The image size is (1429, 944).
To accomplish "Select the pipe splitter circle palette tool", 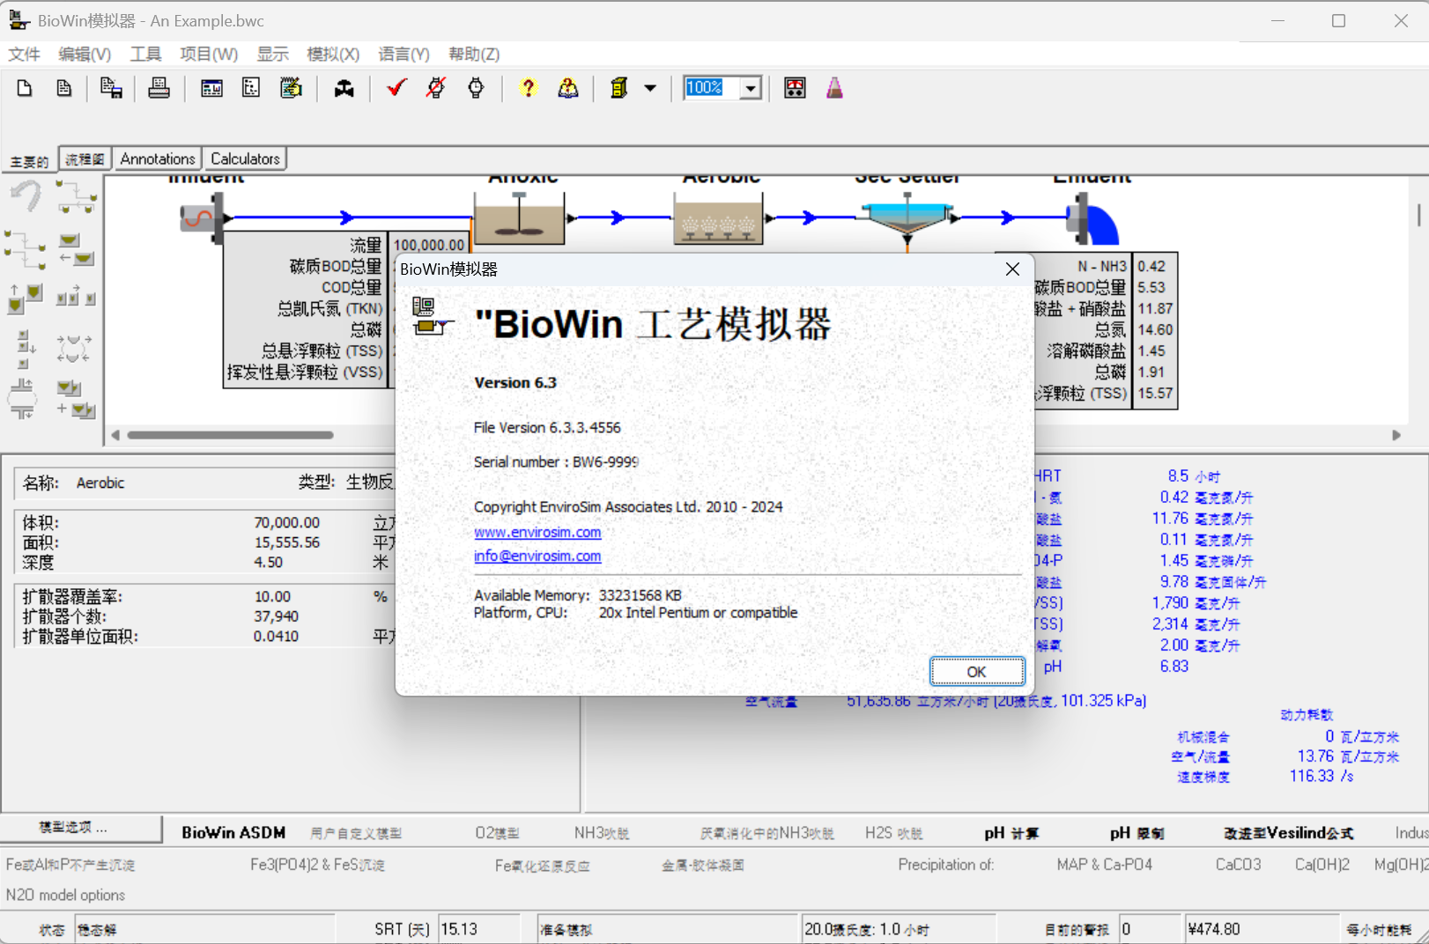I will [22, 398].
